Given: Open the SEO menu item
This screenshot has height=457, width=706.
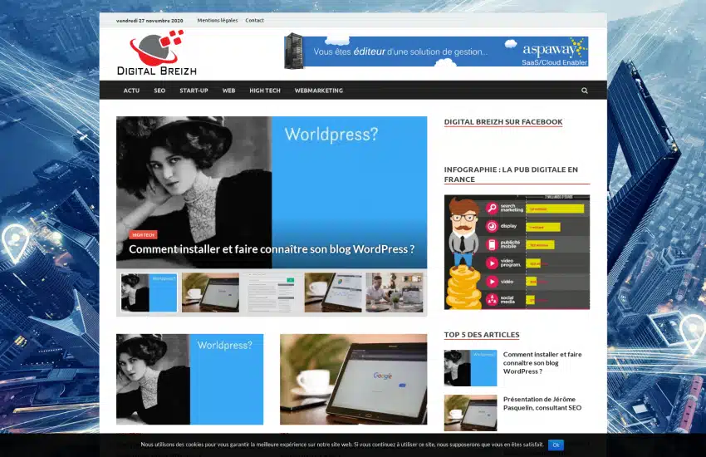Looking at the screenshot, I should [x=159, y=91].
